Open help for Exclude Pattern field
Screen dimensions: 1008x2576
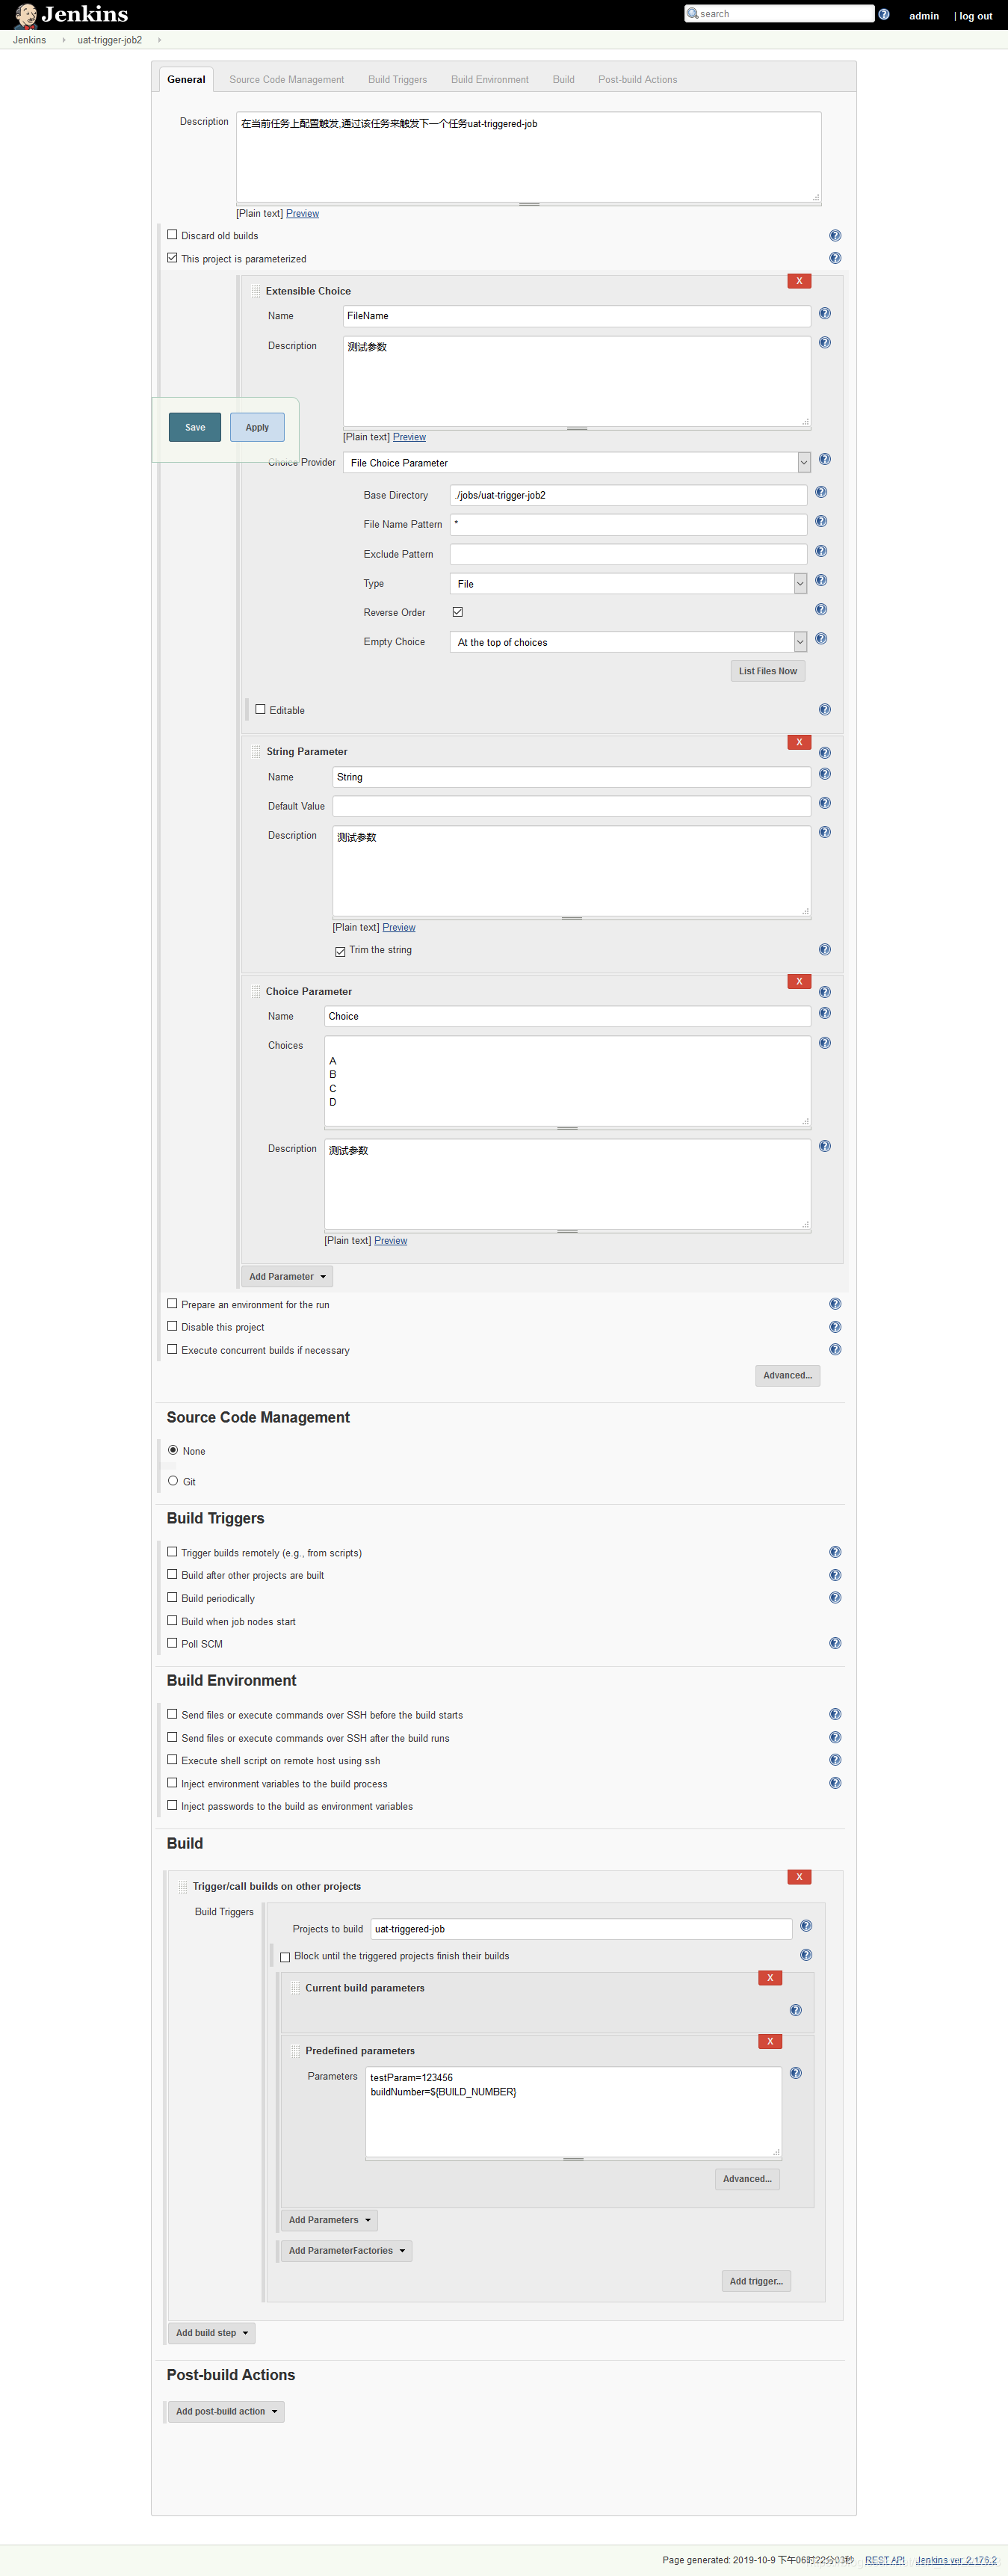click(821, 551)
